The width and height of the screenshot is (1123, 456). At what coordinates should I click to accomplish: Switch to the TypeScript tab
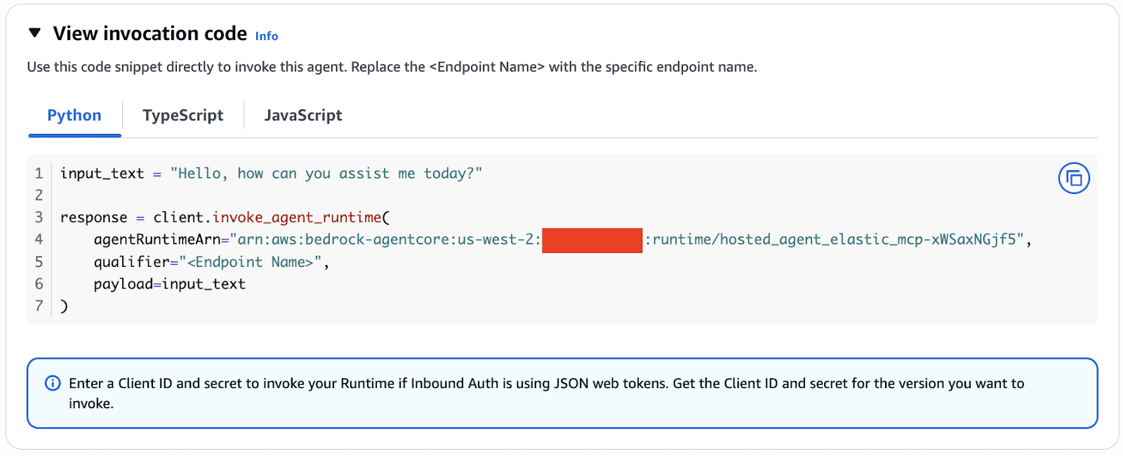coord(182,116)
